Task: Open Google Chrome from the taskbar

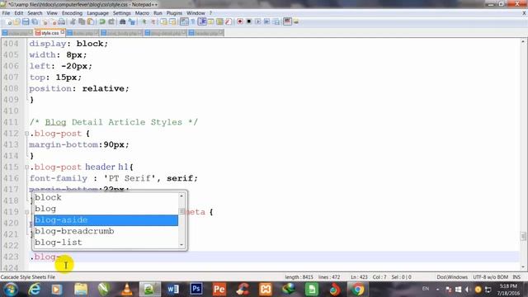Action: point(357,290)
